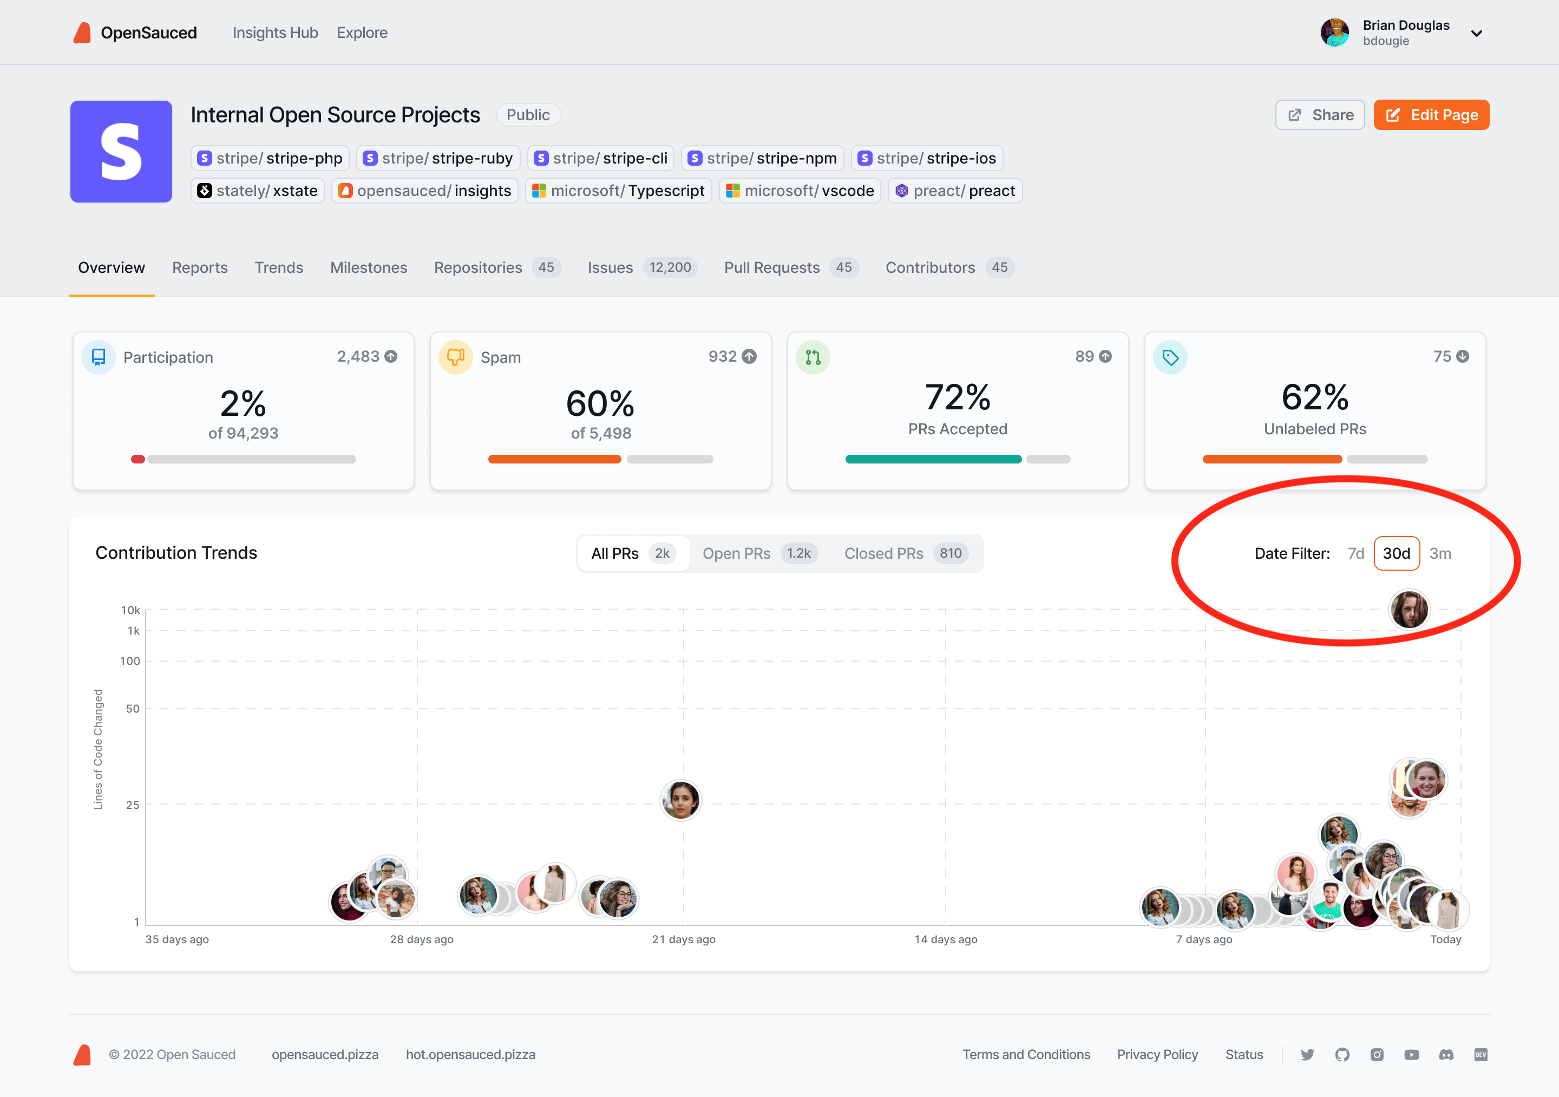Open the Privacy Policy link
Viewport: 1559px width, 1097px height.
coord(1158,1055)
